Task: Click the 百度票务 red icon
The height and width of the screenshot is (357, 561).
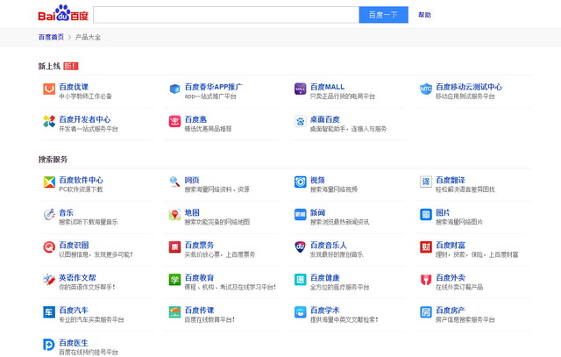Action: [x=174, y=247]
